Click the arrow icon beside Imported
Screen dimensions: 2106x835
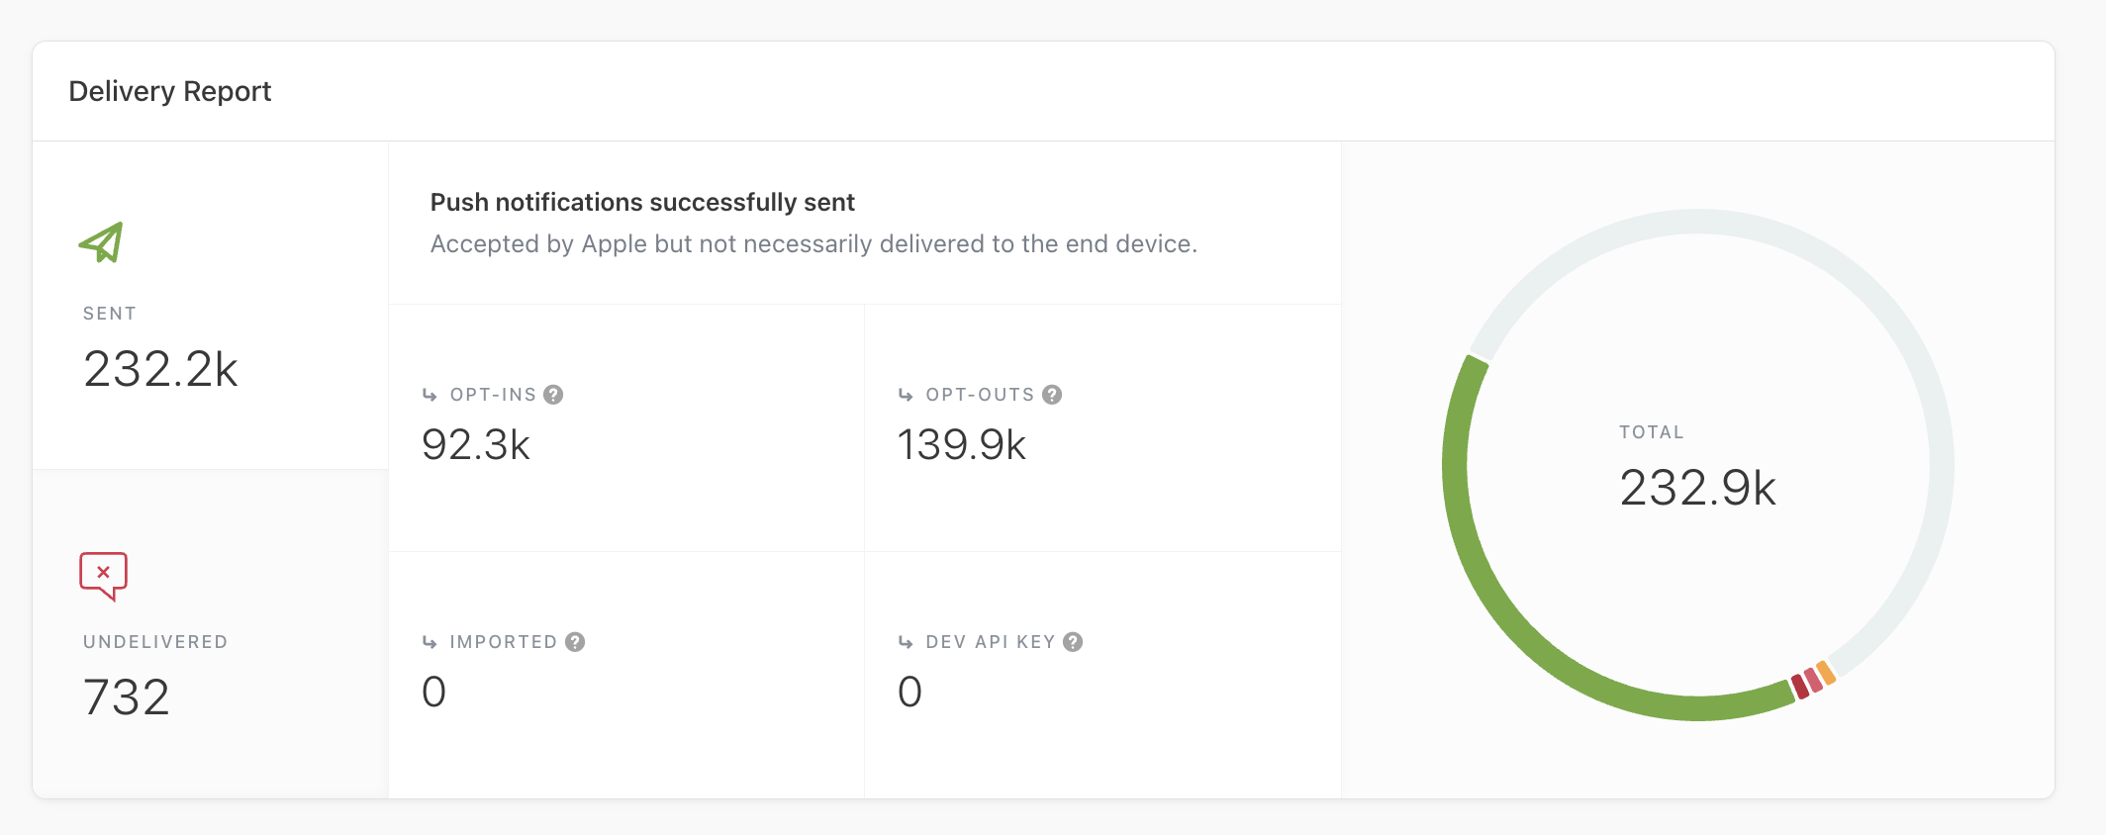(x=430, y=642)
